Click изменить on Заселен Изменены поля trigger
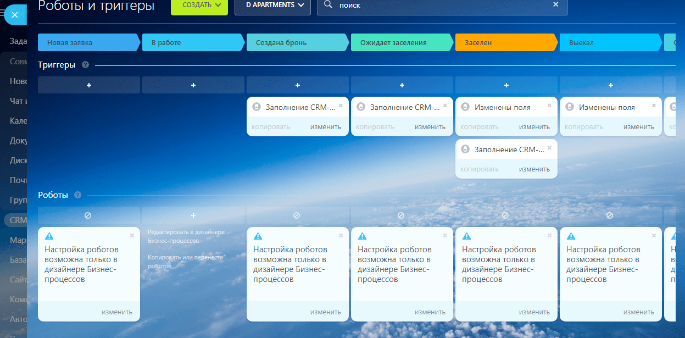 [x=534, y=127]
